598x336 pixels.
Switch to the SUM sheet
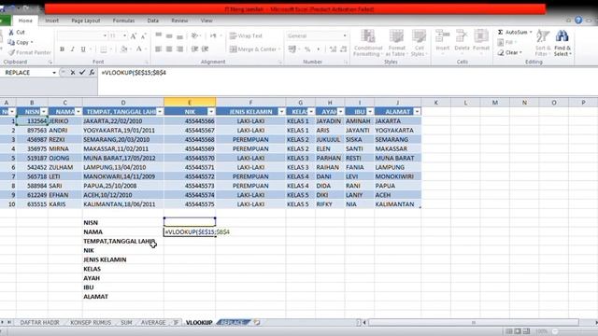tap(126, 322)
